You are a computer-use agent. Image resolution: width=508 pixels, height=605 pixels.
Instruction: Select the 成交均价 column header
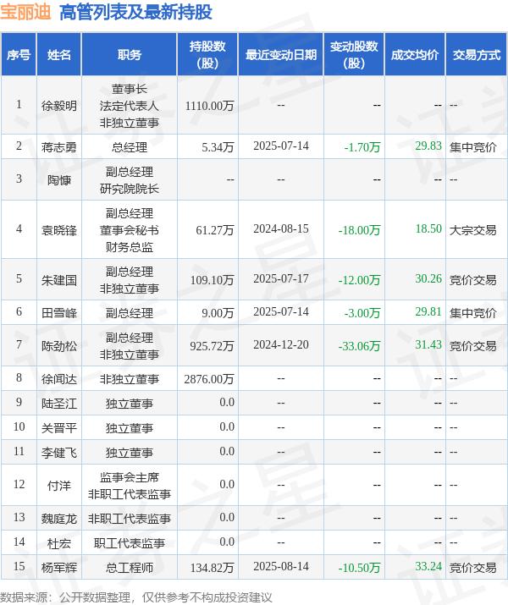click(x=415, y=54)
